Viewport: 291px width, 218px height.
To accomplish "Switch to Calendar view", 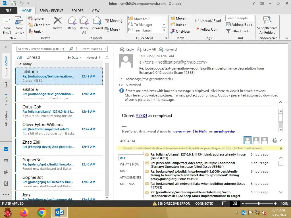I will tap(6, 161).
